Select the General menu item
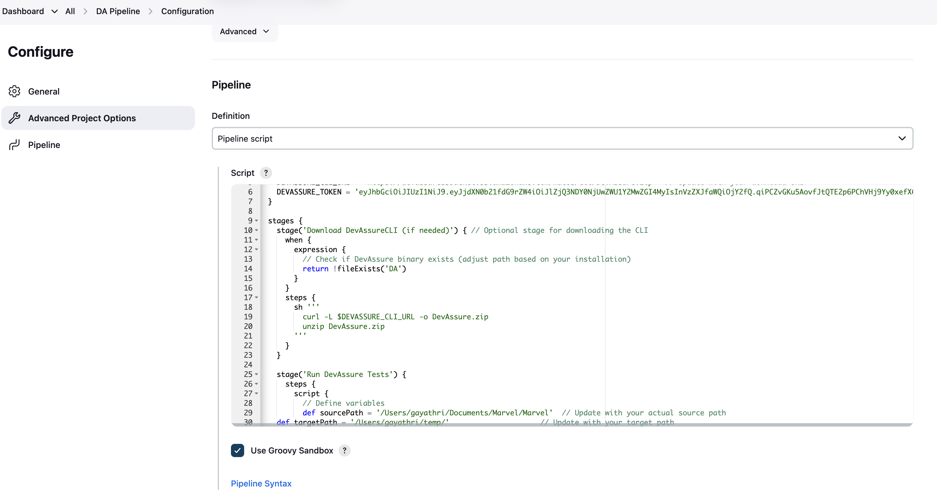 point(43,91)
